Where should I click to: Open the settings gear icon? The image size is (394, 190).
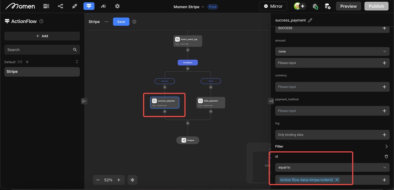(x=117, y=6)
